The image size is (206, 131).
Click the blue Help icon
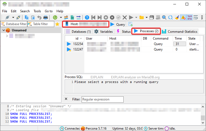87,17
